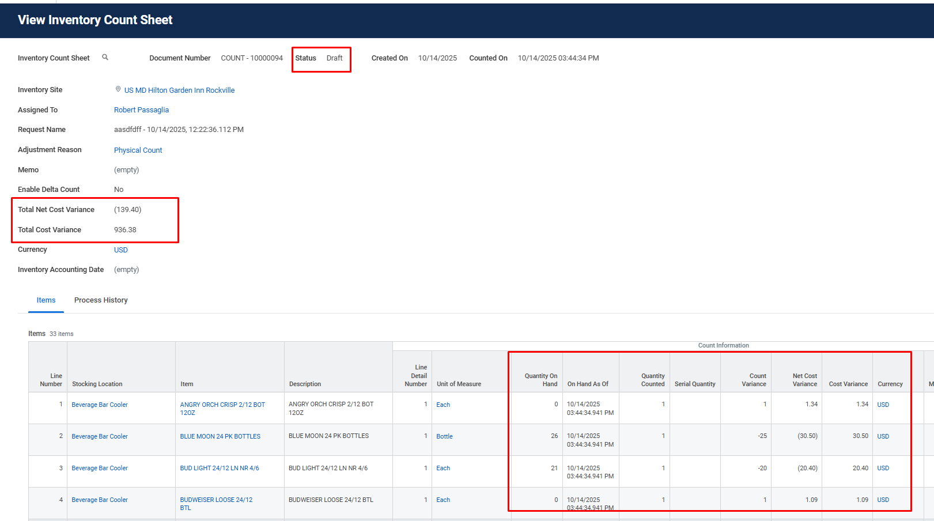
Task: Click the magnifier icon beside Inventory Count Sheet
Action: coord(105,57)
